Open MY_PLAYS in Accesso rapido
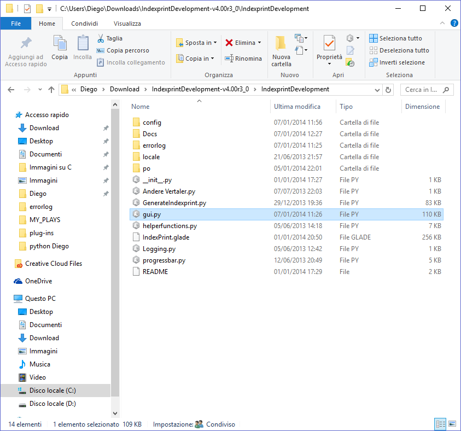The width and height of the screenshot is (461, 431). tap(39, 220)
